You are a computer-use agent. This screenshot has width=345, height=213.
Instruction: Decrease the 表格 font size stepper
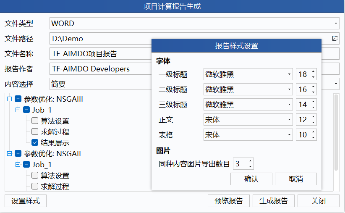click(313, 137)
